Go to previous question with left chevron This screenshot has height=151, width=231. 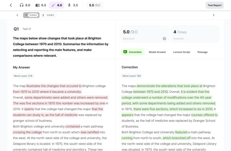click(17, 15)
